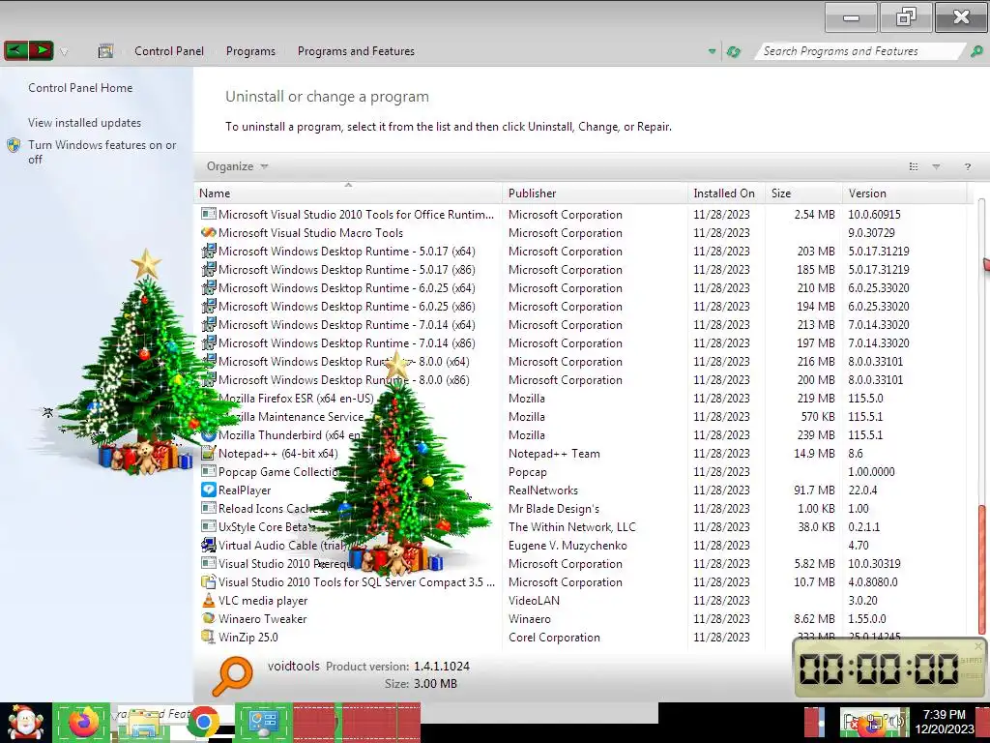This screenshot has width=990, height=743.
Task: Select Mozilla Firefox ESR (x64 en-US) entry
Action: 296,398
